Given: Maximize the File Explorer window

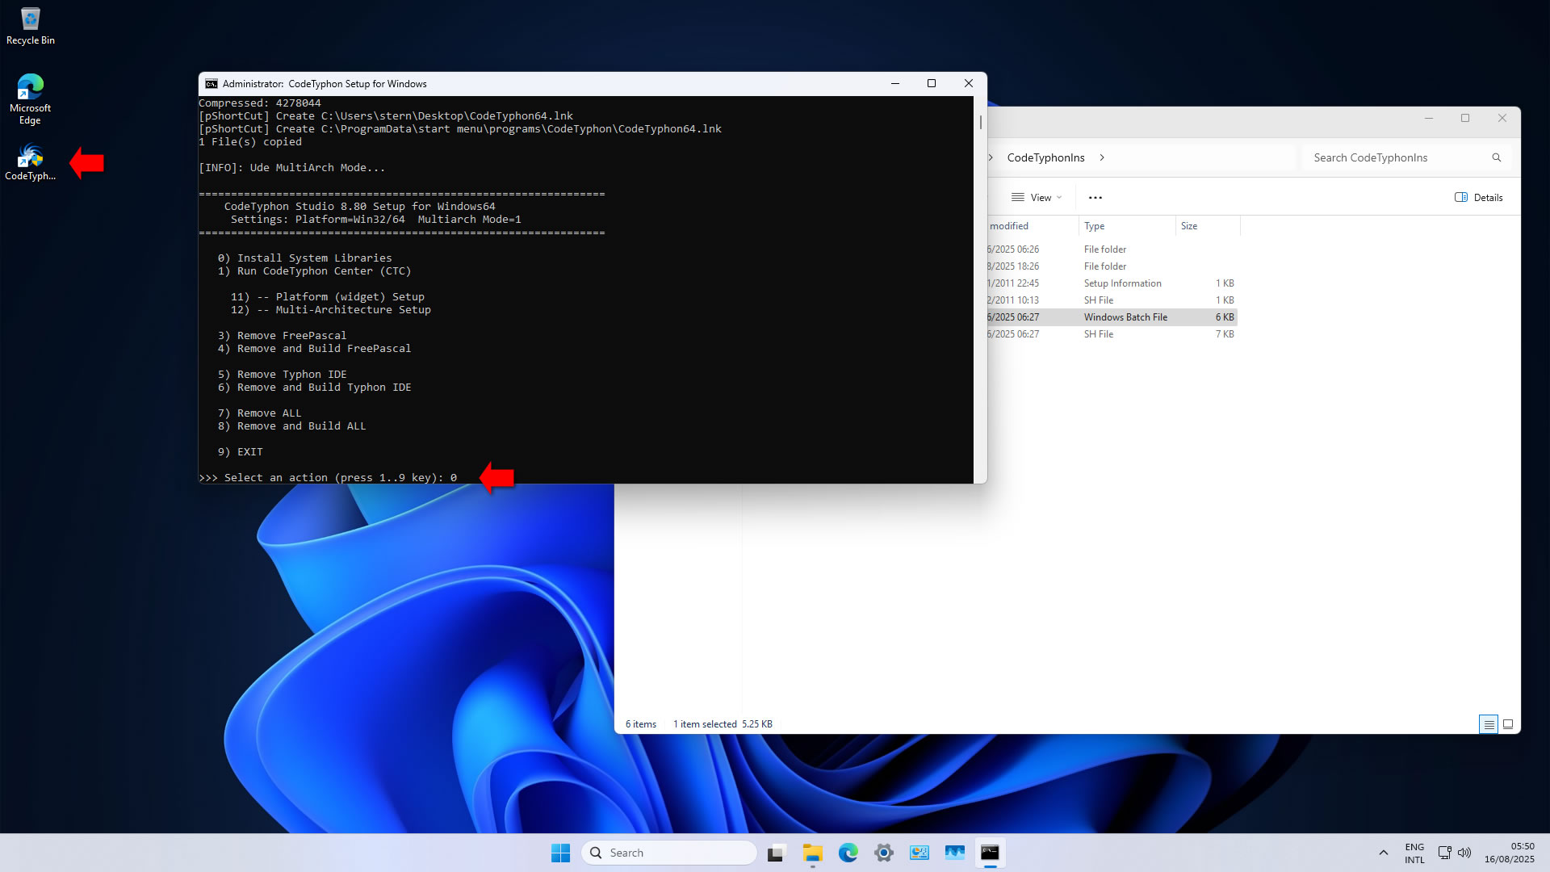Looking at the screenshot, I should (x=1465, y=118).
